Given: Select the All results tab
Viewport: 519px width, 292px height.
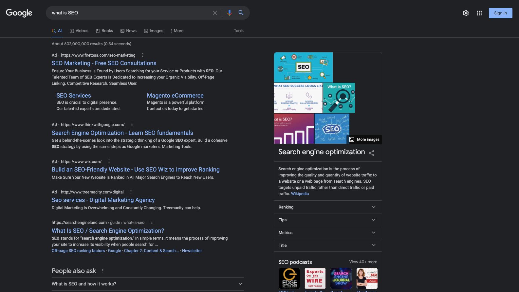Looking at the screenshot, I should (57, 31).
